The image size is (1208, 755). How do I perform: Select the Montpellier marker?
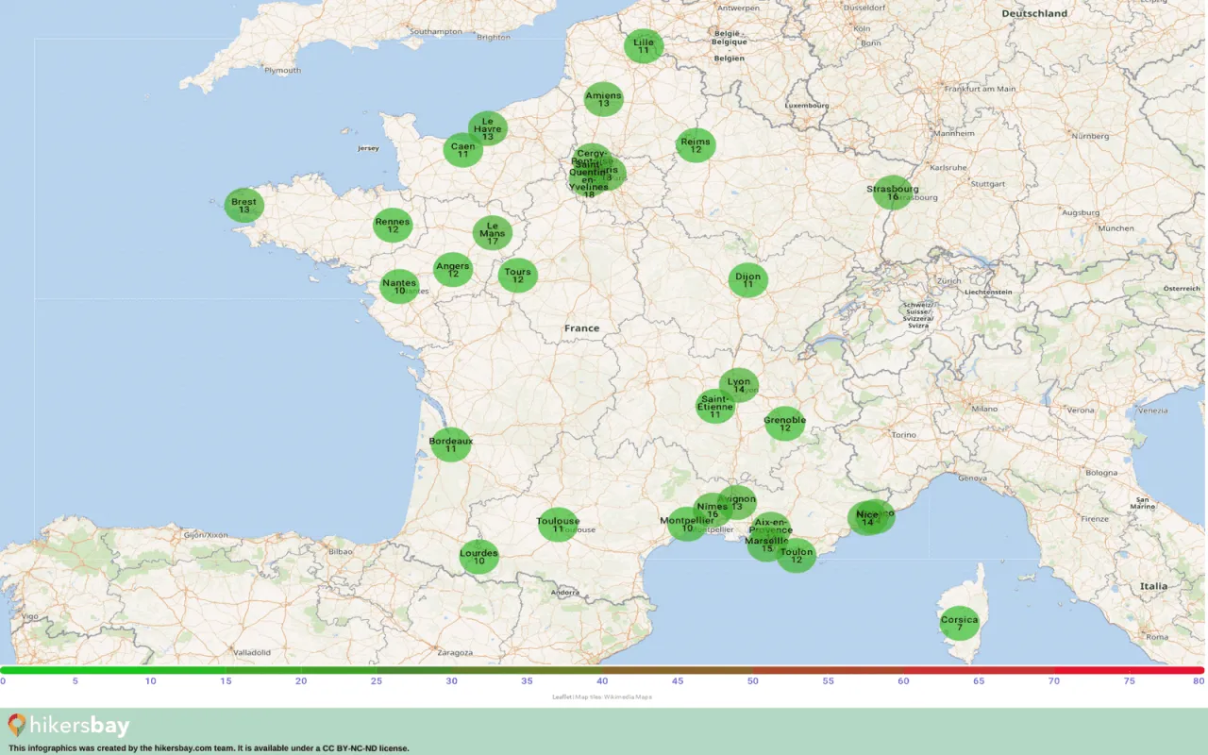pos(686,524)
